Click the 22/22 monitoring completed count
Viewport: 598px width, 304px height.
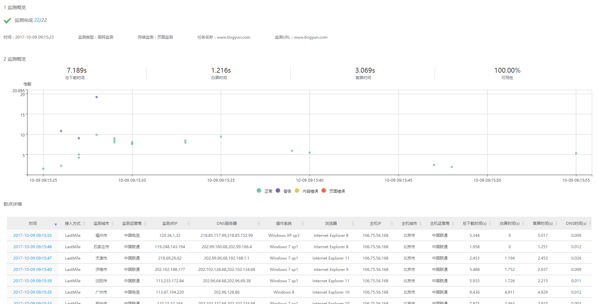click(41, 20)
